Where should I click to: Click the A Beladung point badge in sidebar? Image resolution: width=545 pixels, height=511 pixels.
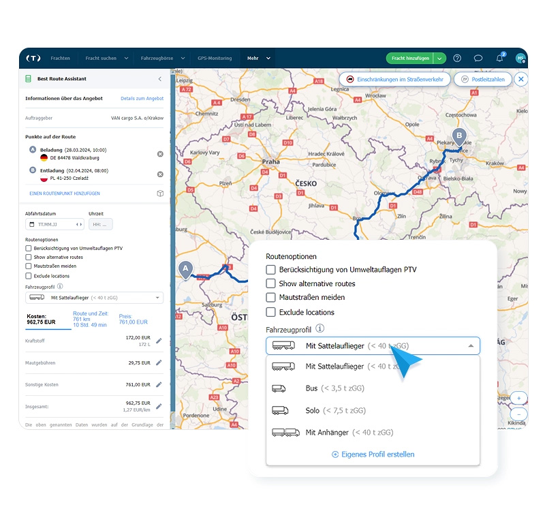(x=33, y=149)
